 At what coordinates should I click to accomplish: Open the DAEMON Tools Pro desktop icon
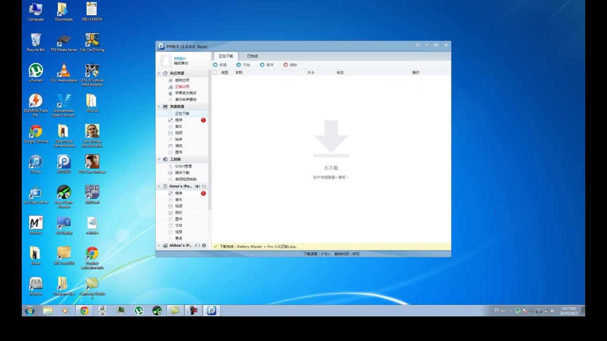[36, 105]
